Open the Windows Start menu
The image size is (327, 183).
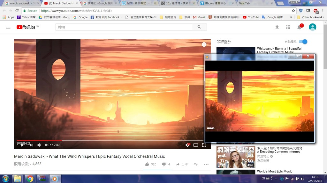pyautogui.click(x=6, y=179)
